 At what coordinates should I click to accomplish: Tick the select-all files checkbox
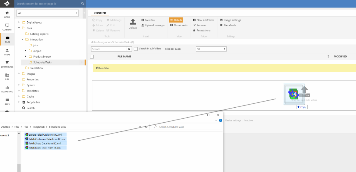point(92,57)
